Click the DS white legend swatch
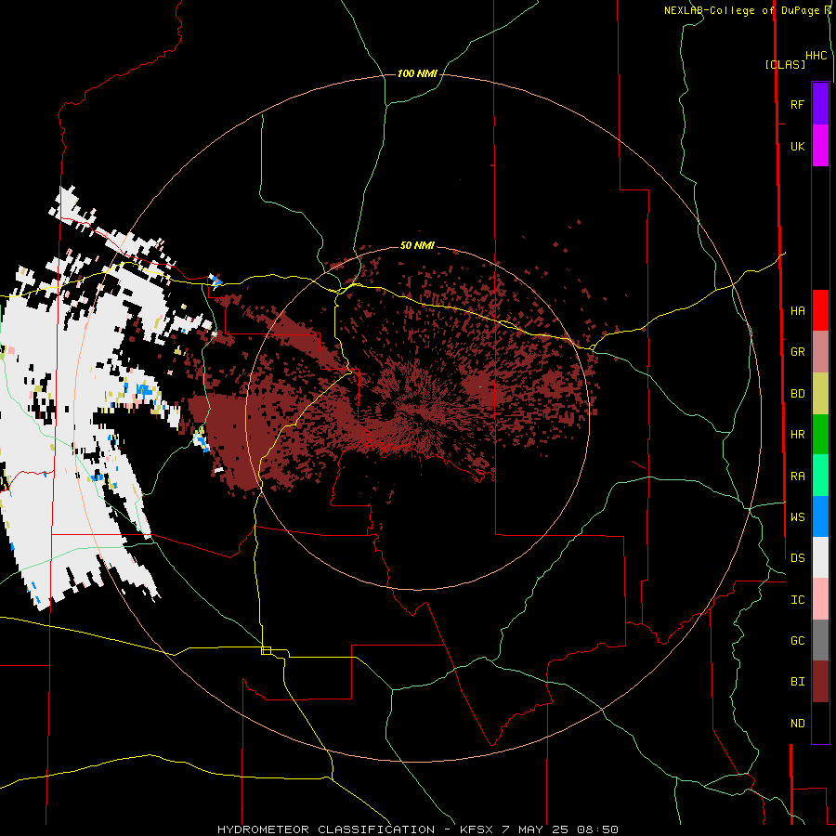 820,557
